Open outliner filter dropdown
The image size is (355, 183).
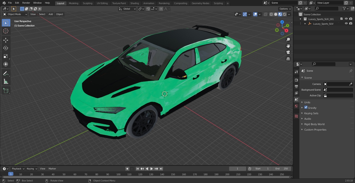coord(345,9)
